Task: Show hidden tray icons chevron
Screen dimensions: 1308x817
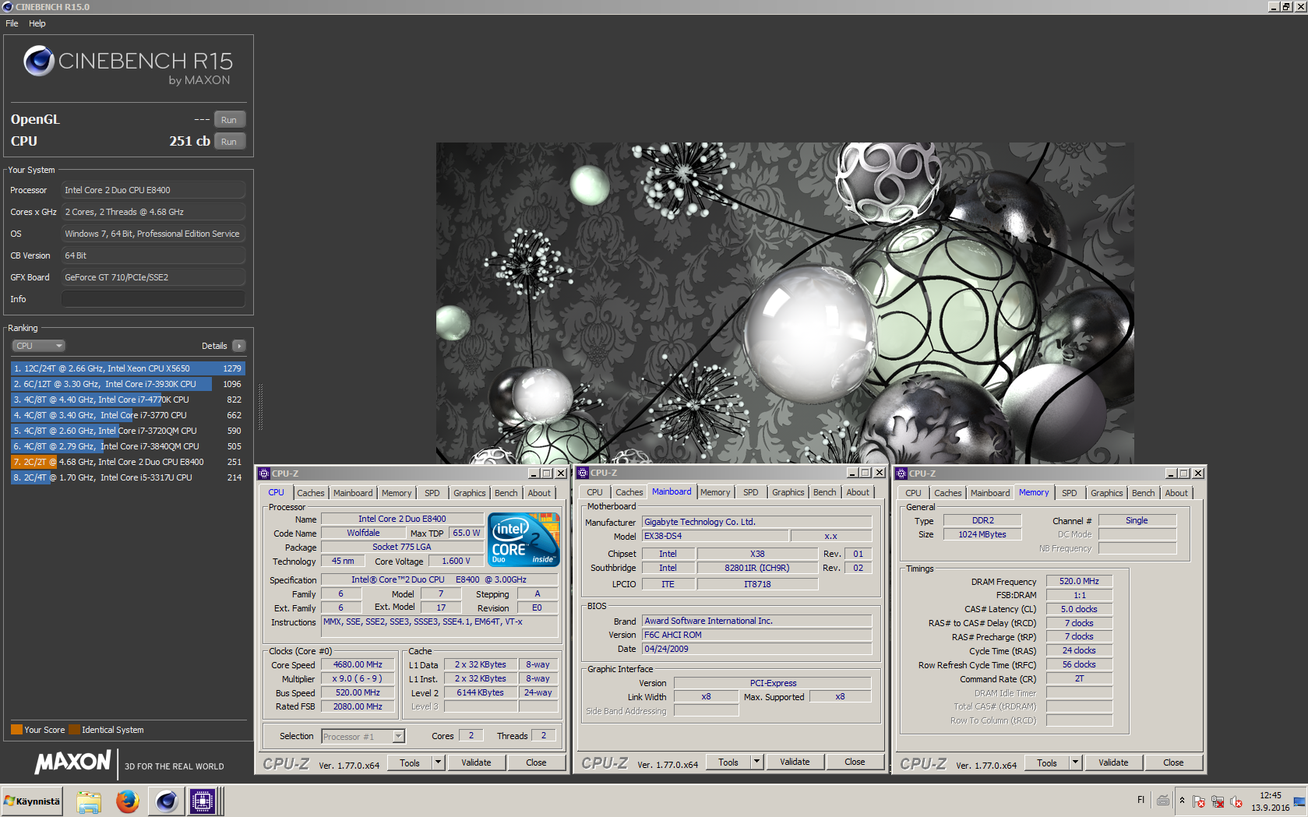Action: (1182, 801)
